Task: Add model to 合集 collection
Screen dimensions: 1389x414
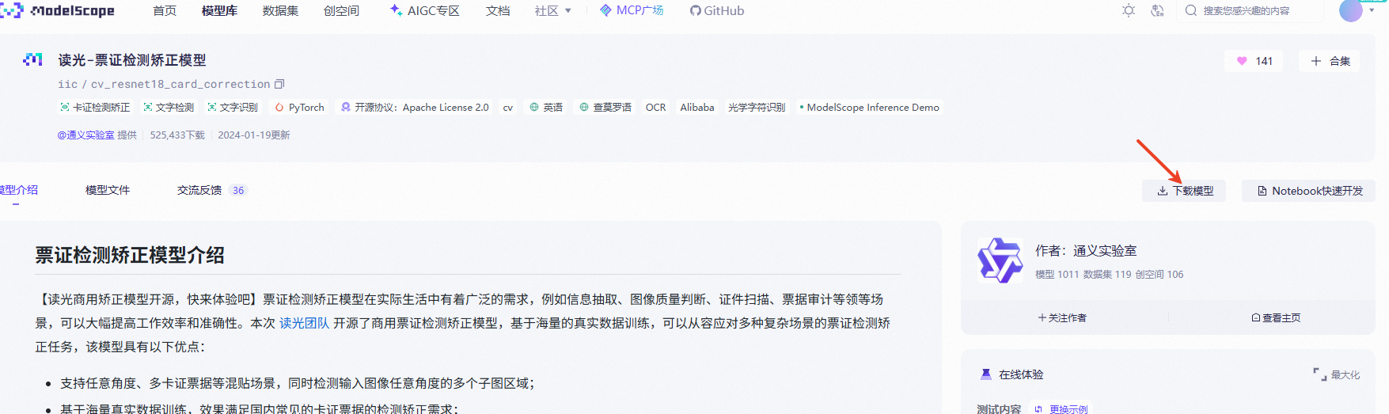Action: coord(1330,61)
